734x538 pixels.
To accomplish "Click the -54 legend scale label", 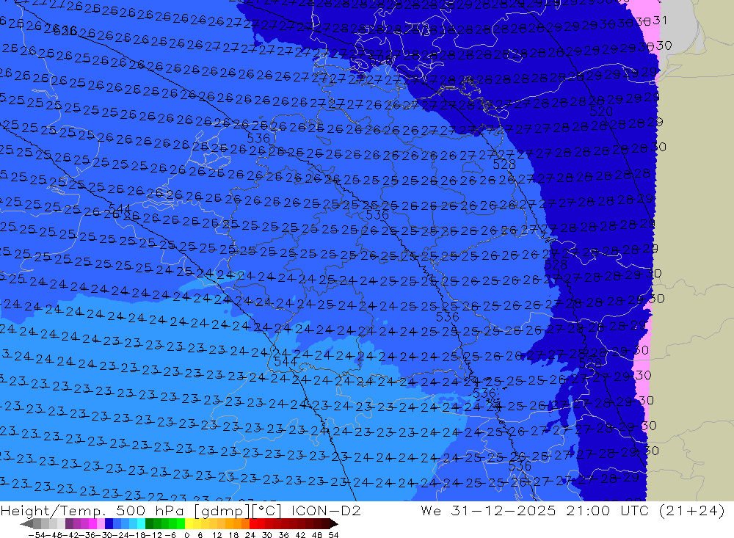I will (x=37, y=535).
